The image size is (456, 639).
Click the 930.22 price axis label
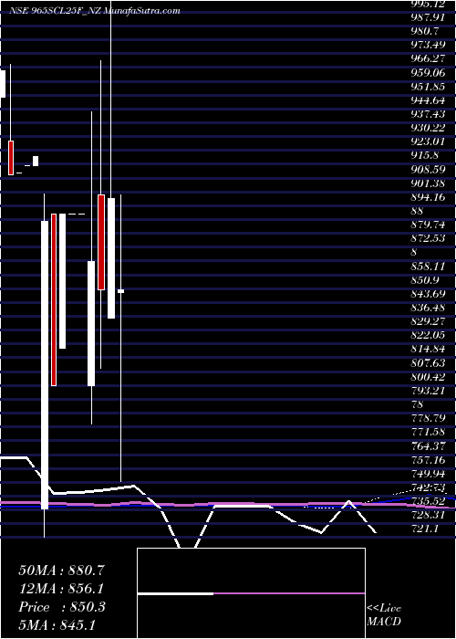(x=428, y=128)
